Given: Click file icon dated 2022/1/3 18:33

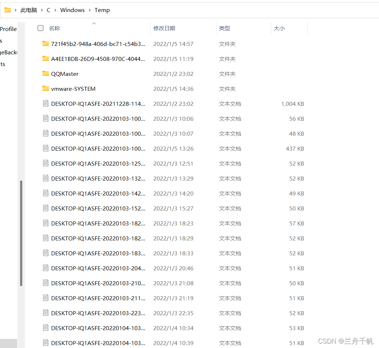Looking at the screenshot, I should coord(46,253).
